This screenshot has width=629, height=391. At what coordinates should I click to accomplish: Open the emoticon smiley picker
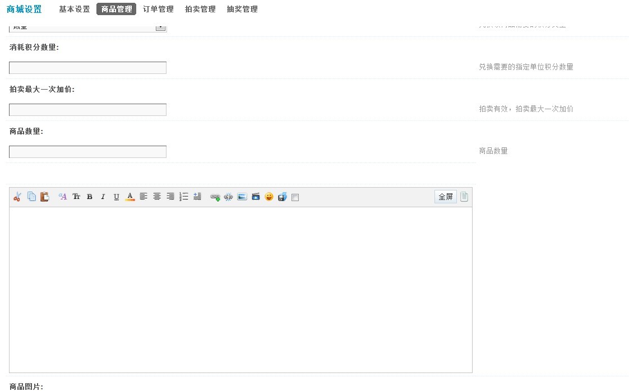coord(269,197)
